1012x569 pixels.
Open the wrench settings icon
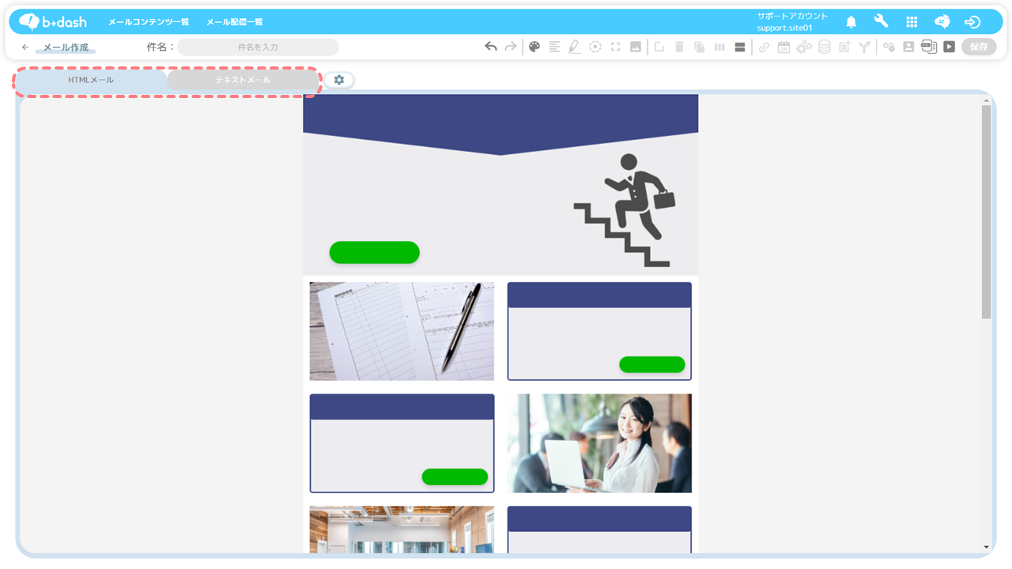point(881,21)
